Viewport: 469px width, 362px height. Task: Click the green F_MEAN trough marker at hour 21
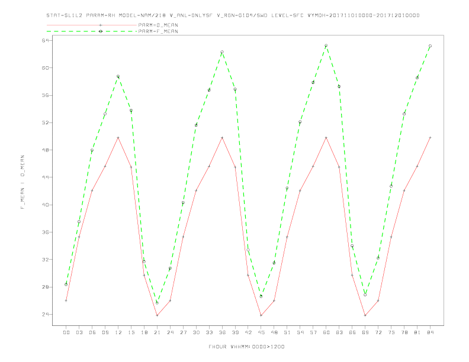pyautogui.click(x=157, y=303)
